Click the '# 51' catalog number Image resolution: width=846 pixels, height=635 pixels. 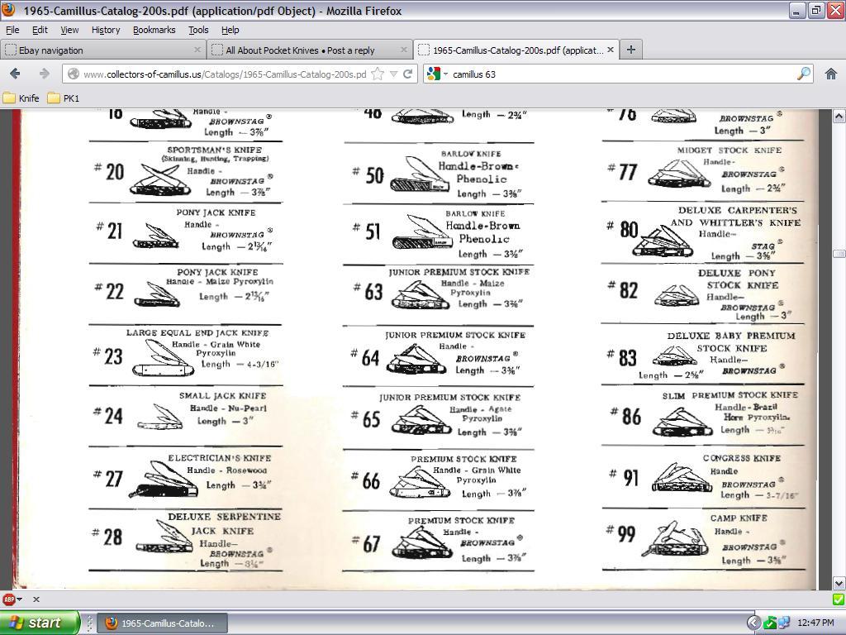click(x=367, y=231)
